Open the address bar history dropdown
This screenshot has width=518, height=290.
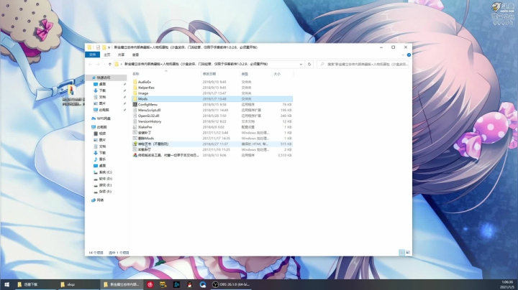[x=301, y=65]
